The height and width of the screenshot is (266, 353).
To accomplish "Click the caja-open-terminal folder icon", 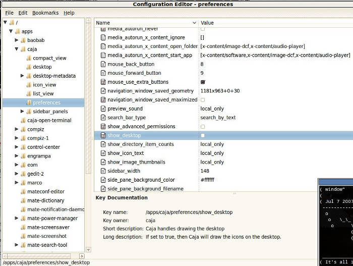I will click(23, 120).
